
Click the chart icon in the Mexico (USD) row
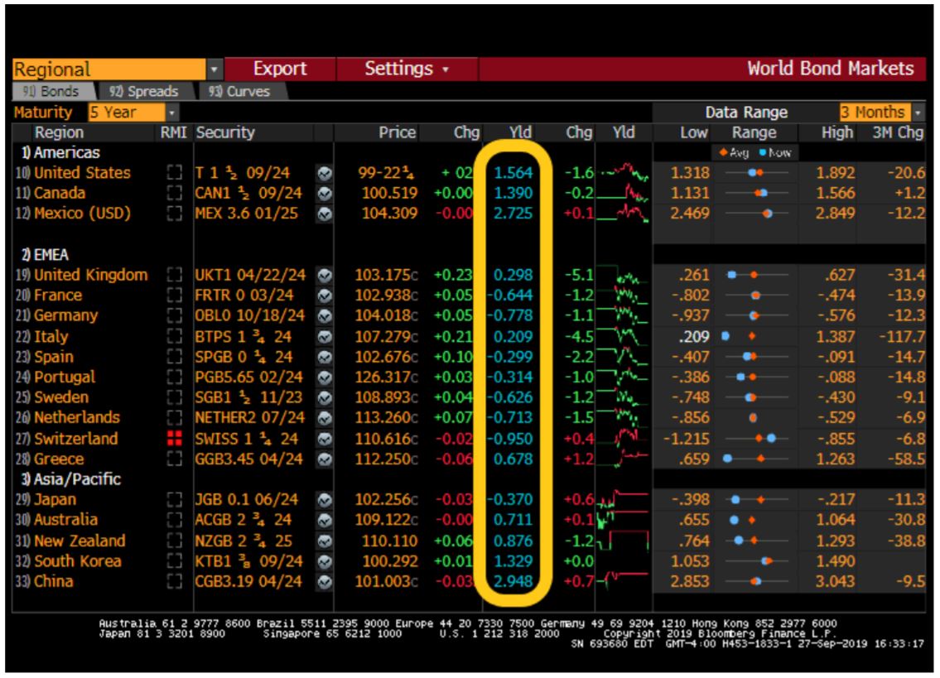pos(325,214)
